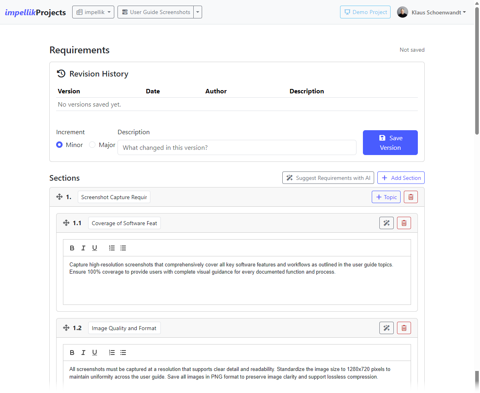
Task: Add a Topic to section 1
Action: 386,197
